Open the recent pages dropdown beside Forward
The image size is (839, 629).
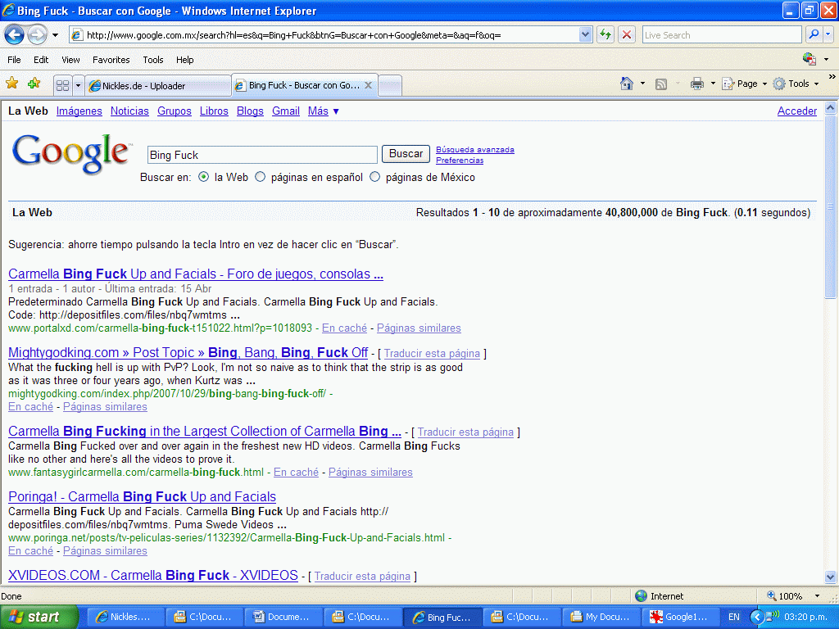point(55,35)
